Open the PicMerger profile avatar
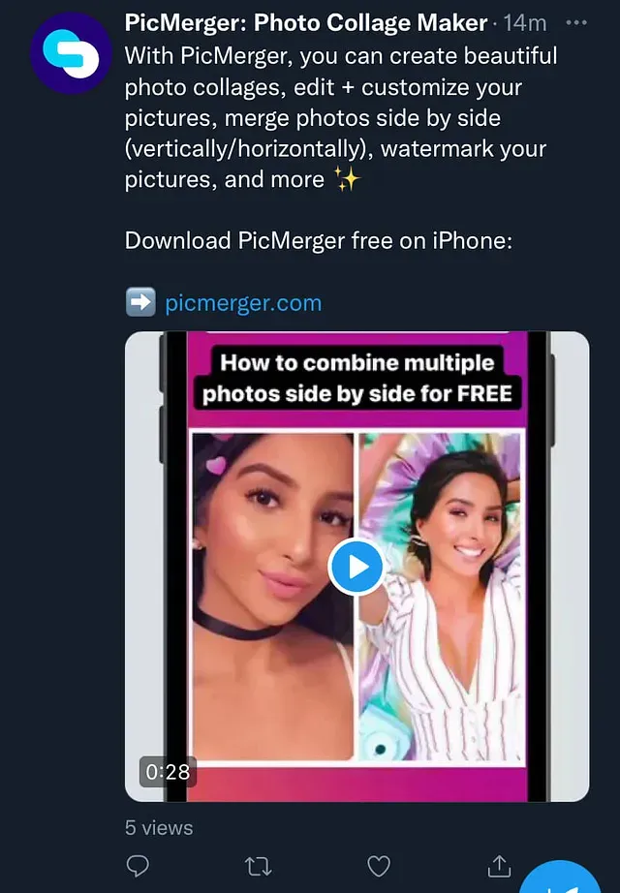Image resolution: width=620 pixels, height=893 pixels. tap(72, 51)
